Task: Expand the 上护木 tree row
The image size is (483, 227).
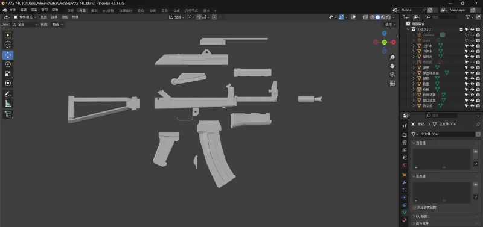Action: click(414, 46)
